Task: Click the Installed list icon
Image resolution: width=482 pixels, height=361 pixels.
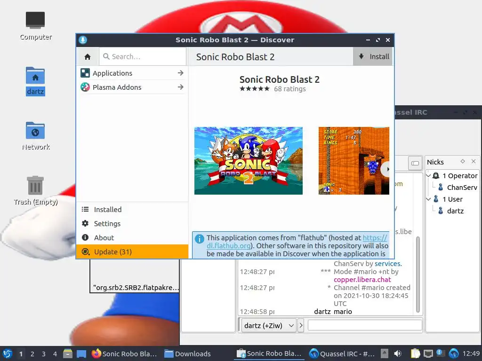Action: (x=85, y=209)
